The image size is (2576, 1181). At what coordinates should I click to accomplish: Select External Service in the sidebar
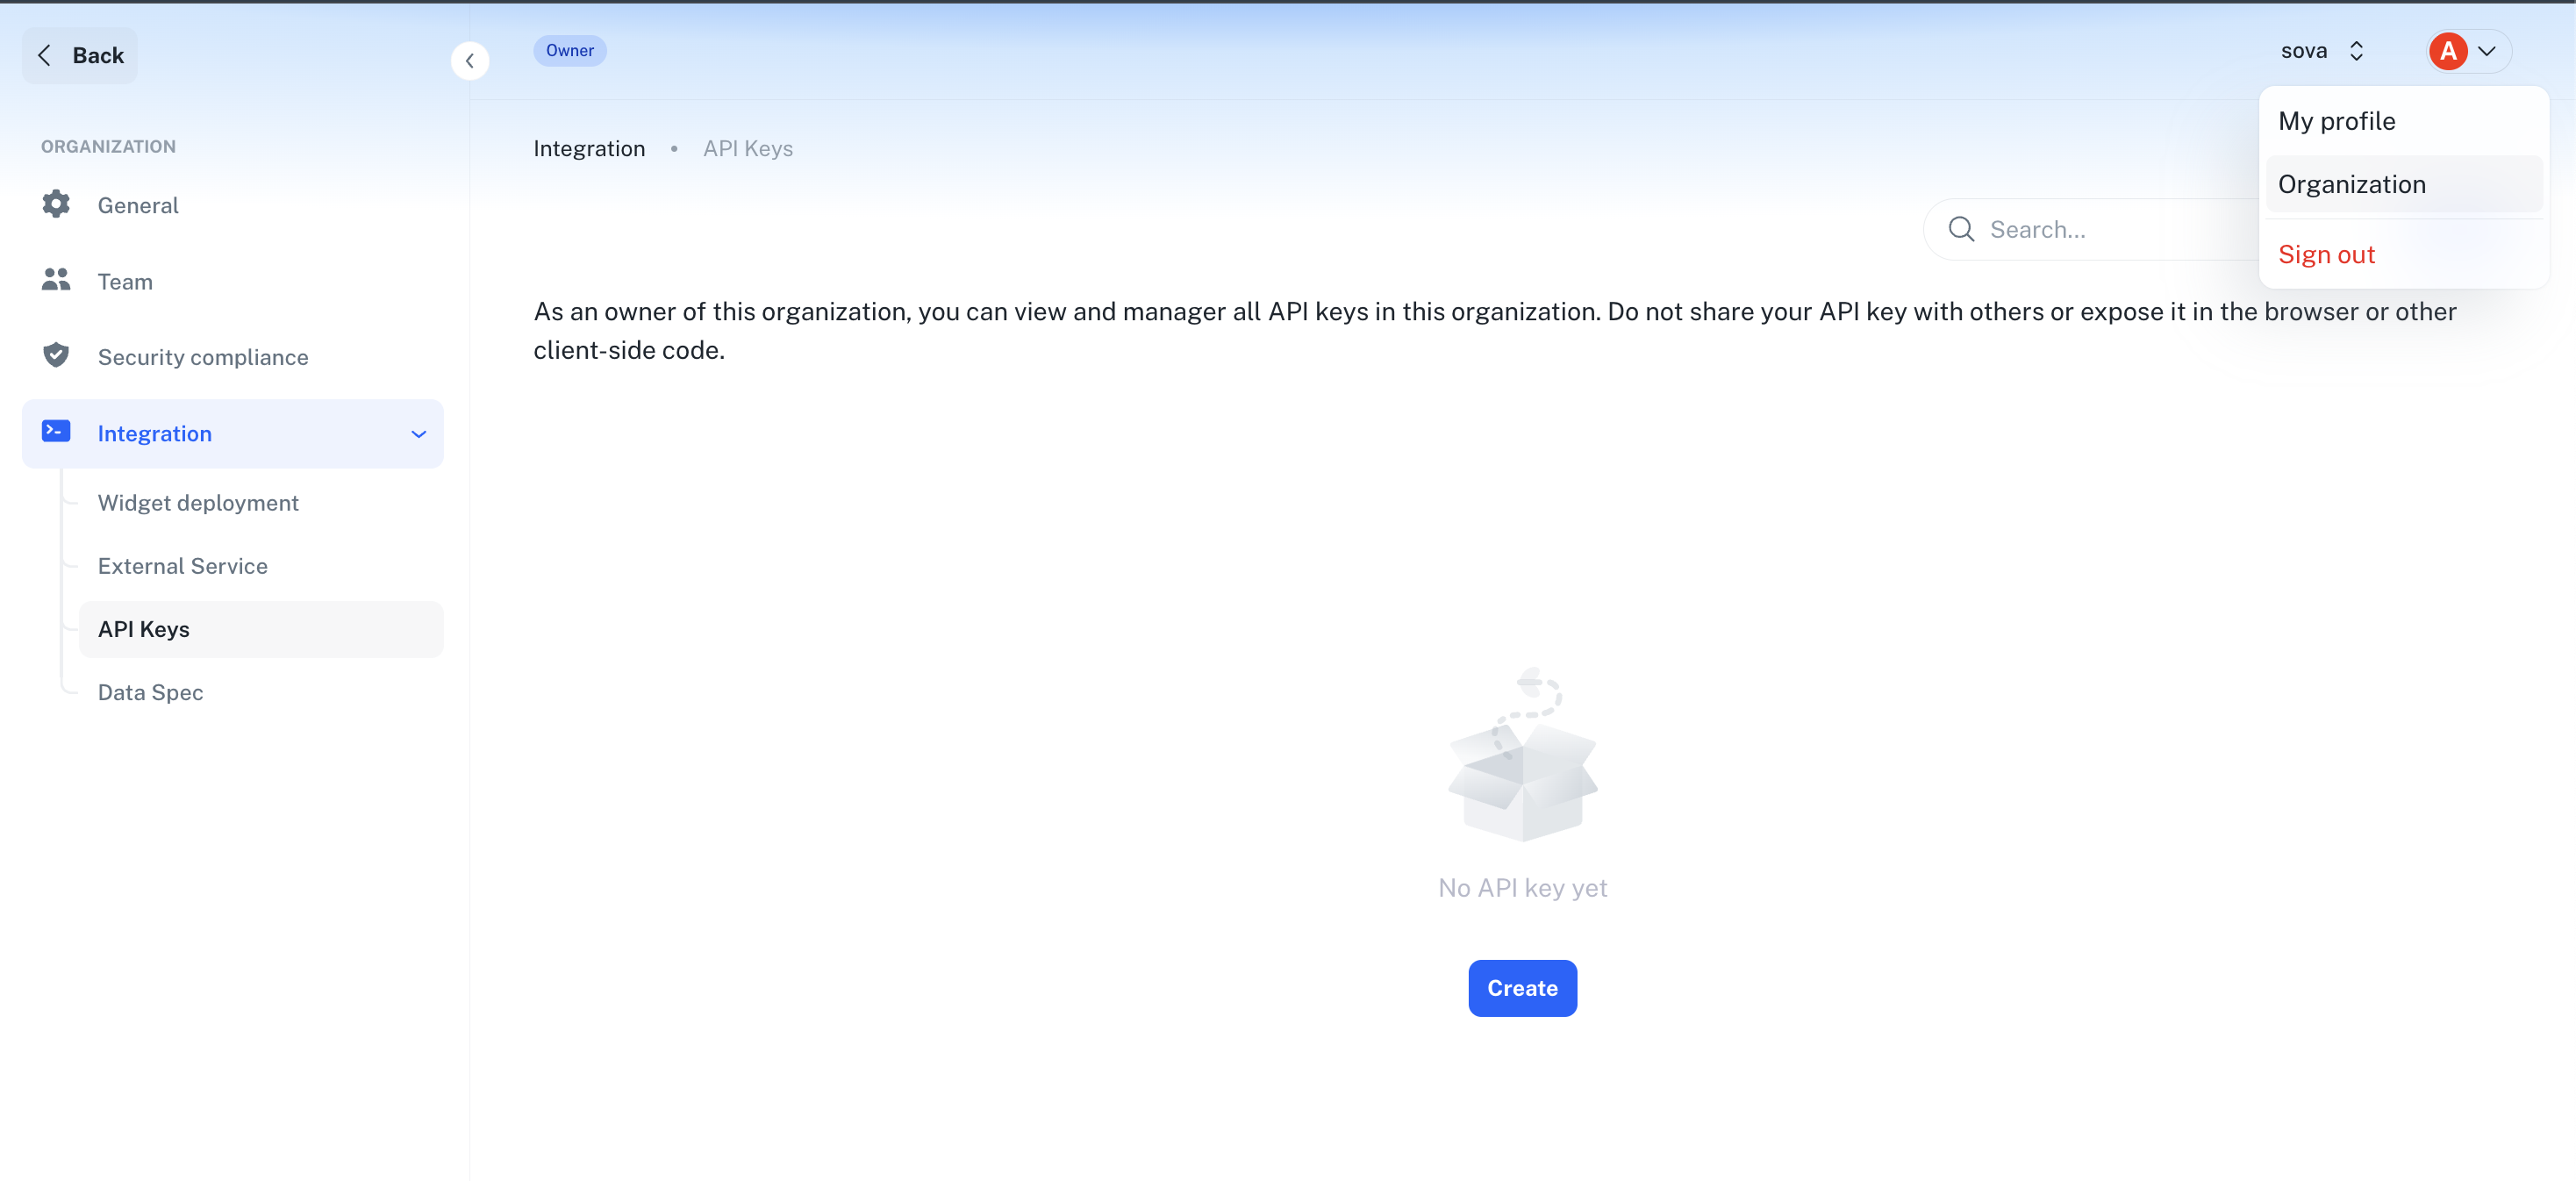(x=183, y=565)
